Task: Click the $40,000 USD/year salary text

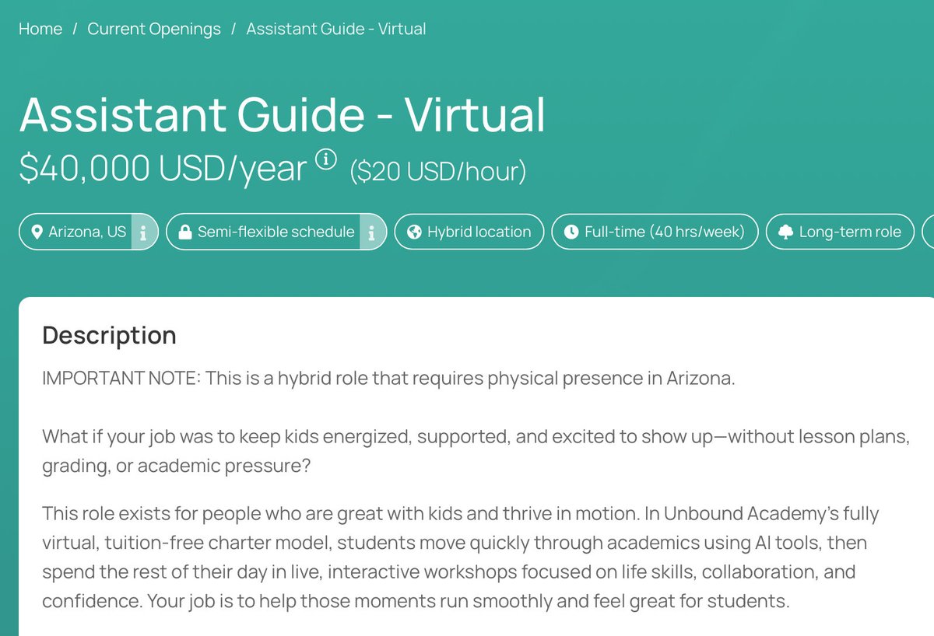Action: (163, 168)
